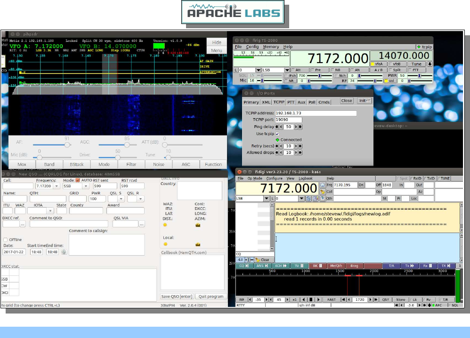Enable Split in flrig
This screenshot has width=470, height=338.
[x=397, y=70]
